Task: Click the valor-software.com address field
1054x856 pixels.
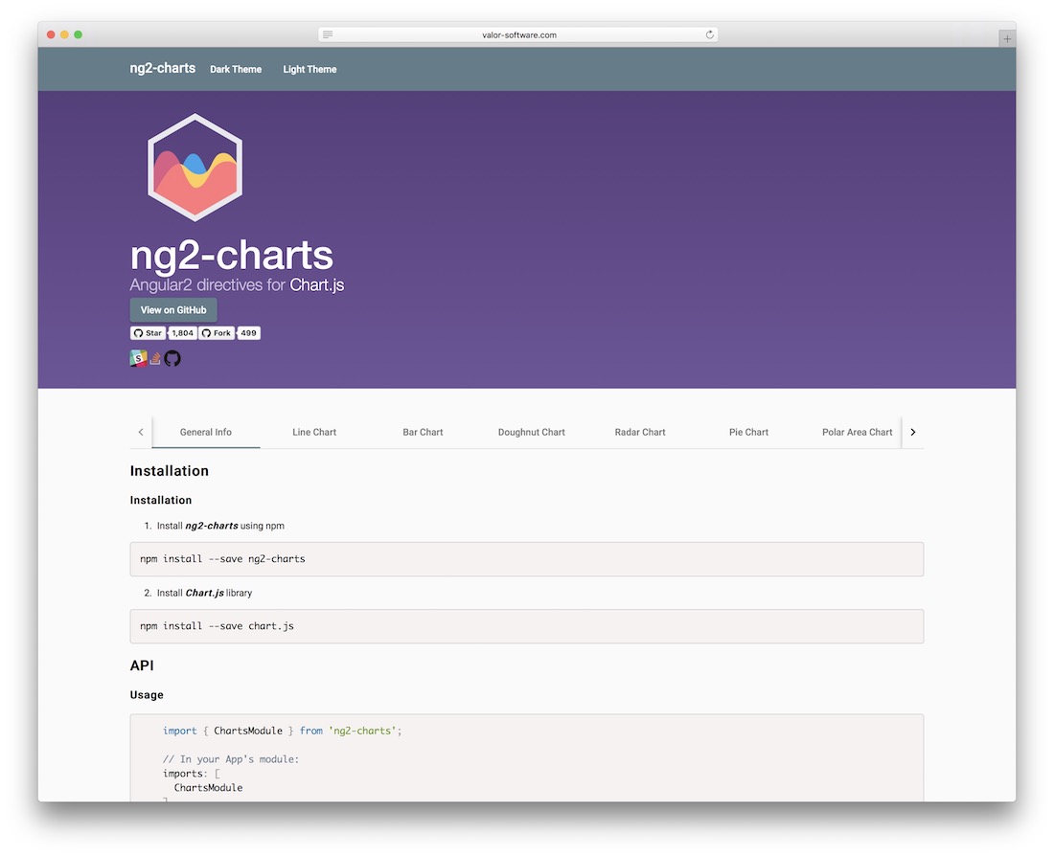Action: click(x=518, y=34)
